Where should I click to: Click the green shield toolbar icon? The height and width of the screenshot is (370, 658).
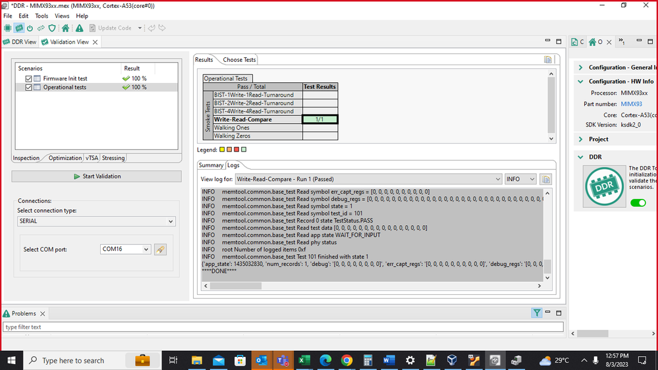tap(52, 28)
